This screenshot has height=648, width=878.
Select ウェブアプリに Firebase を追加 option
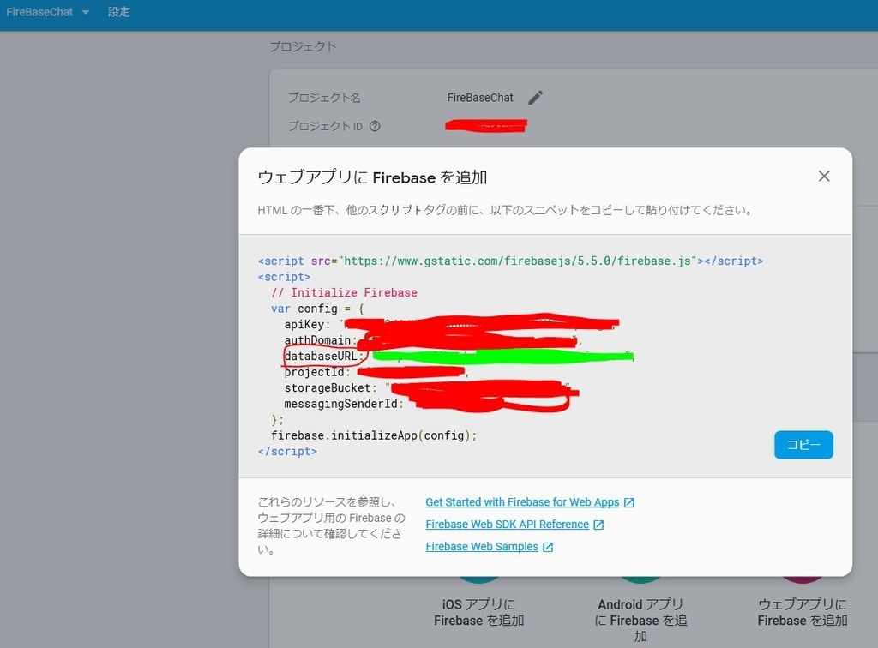click(x=803, y=612)
